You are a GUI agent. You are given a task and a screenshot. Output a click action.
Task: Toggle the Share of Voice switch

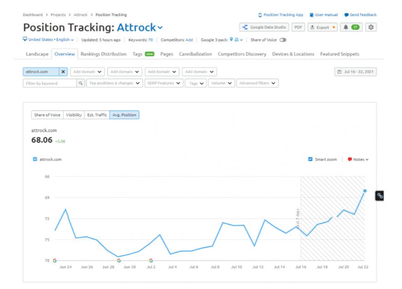283,40
